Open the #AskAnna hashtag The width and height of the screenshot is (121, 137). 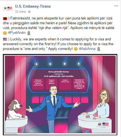point(87,49)
